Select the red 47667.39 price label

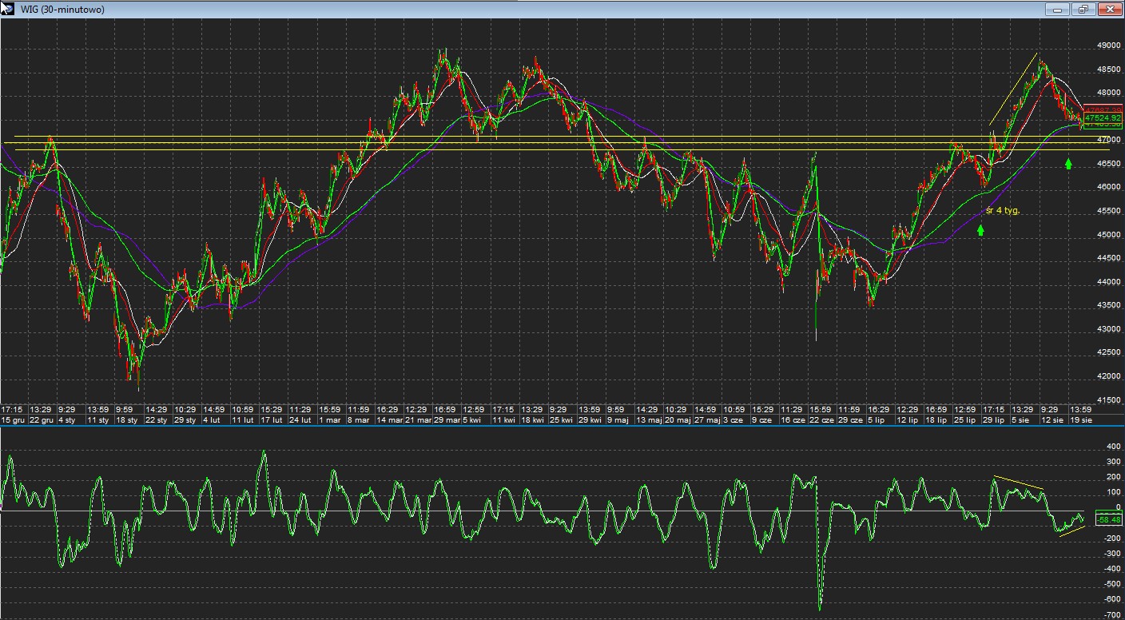click(1103, 109)
